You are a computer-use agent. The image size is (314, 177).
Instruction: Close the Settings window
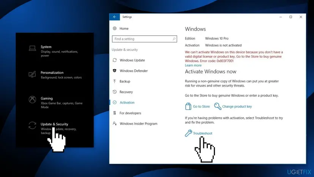coord(301,17)
